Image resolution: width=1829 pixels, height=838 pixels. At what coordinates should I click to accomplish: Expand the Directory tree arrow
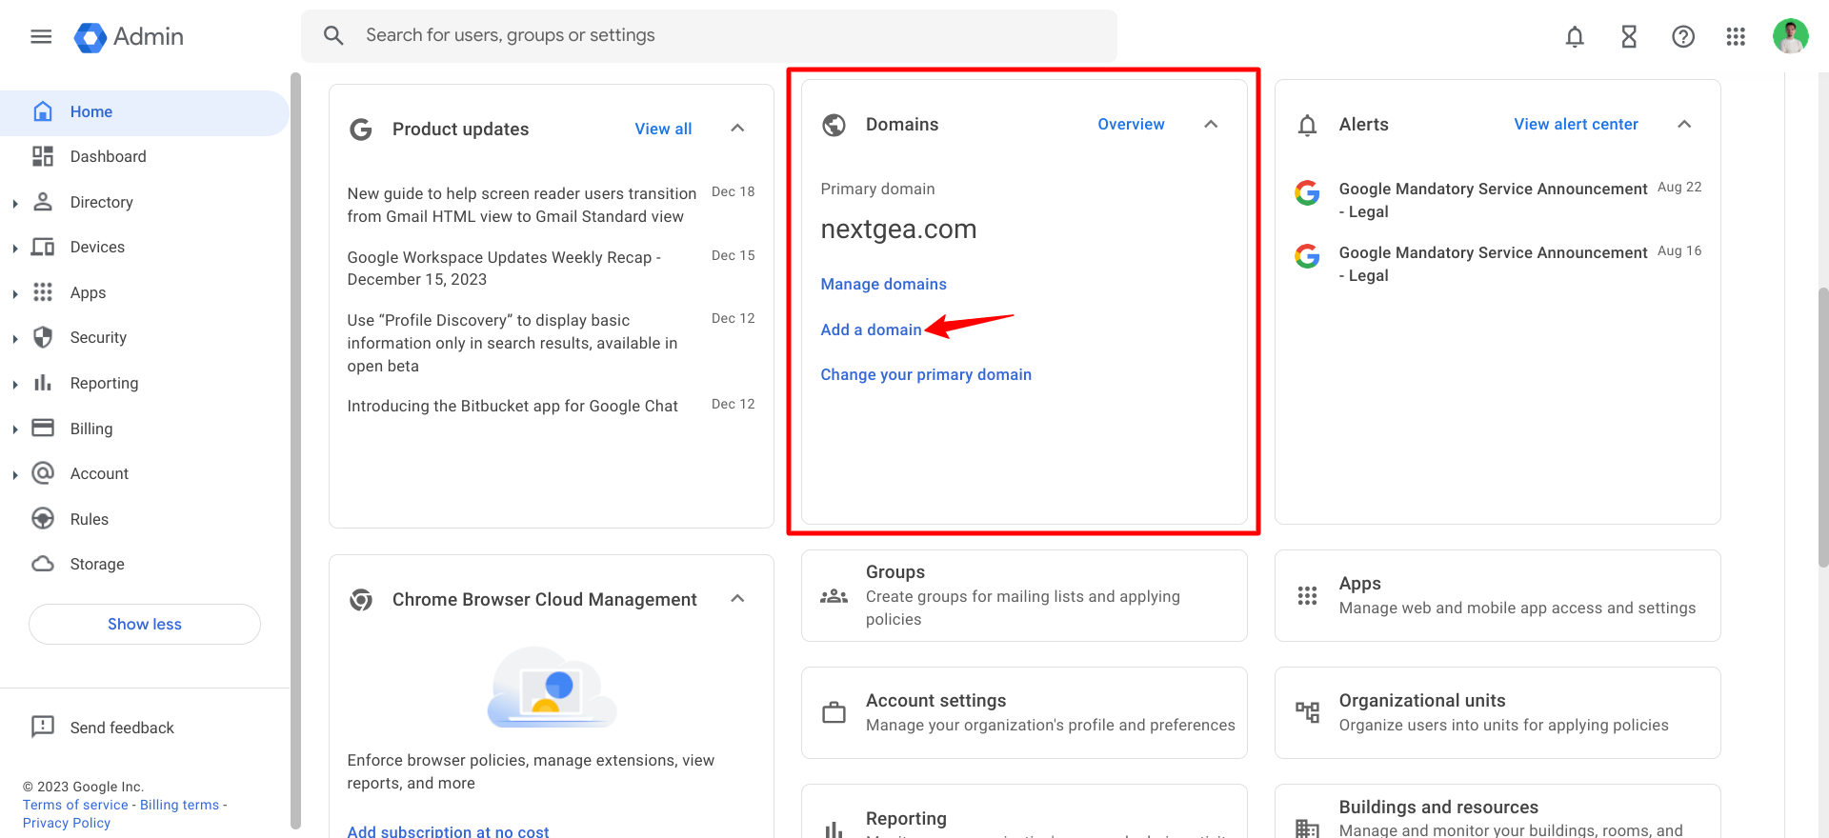15,203
